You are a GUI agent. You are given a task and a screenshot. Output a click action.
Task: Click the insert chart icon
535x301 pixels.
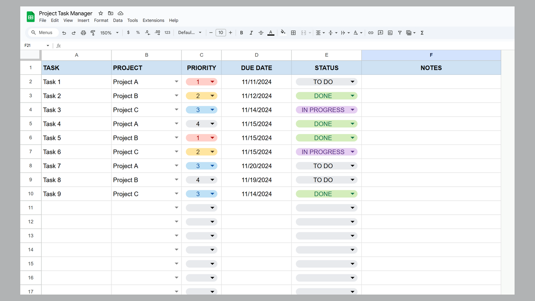coord(390,33)
